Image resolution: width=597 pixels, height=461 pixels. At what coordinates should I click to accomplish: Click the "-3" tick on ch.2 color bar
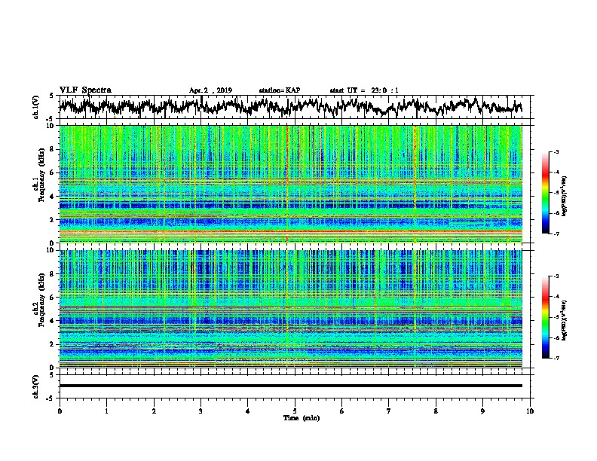click(556, 276)
